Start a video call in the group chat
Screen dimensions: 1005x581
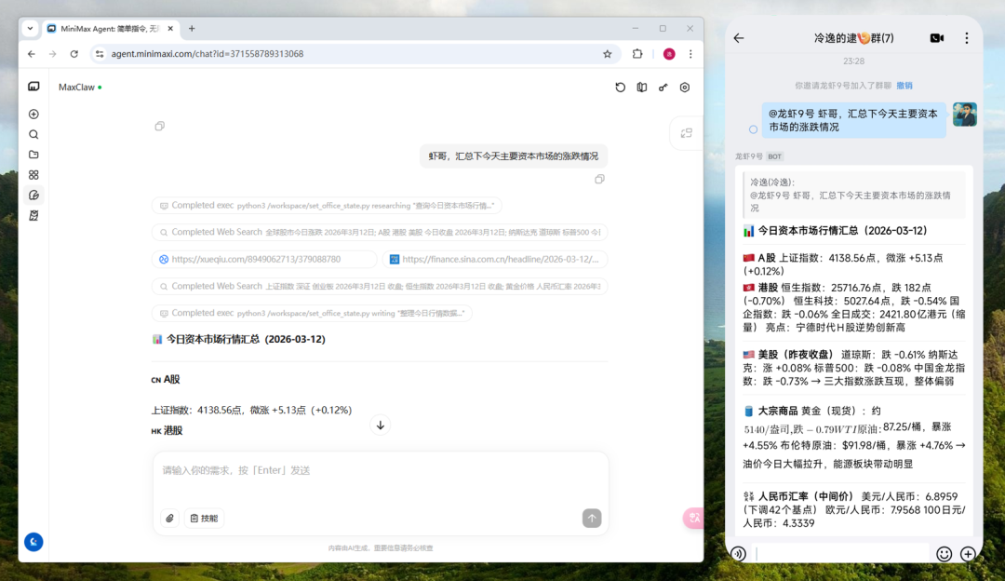pyautogui.click(x=936, y=38)
